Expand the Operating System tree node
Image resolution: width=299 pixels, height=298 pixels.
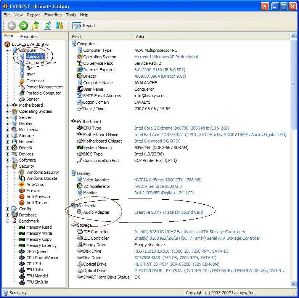(7, 111)
